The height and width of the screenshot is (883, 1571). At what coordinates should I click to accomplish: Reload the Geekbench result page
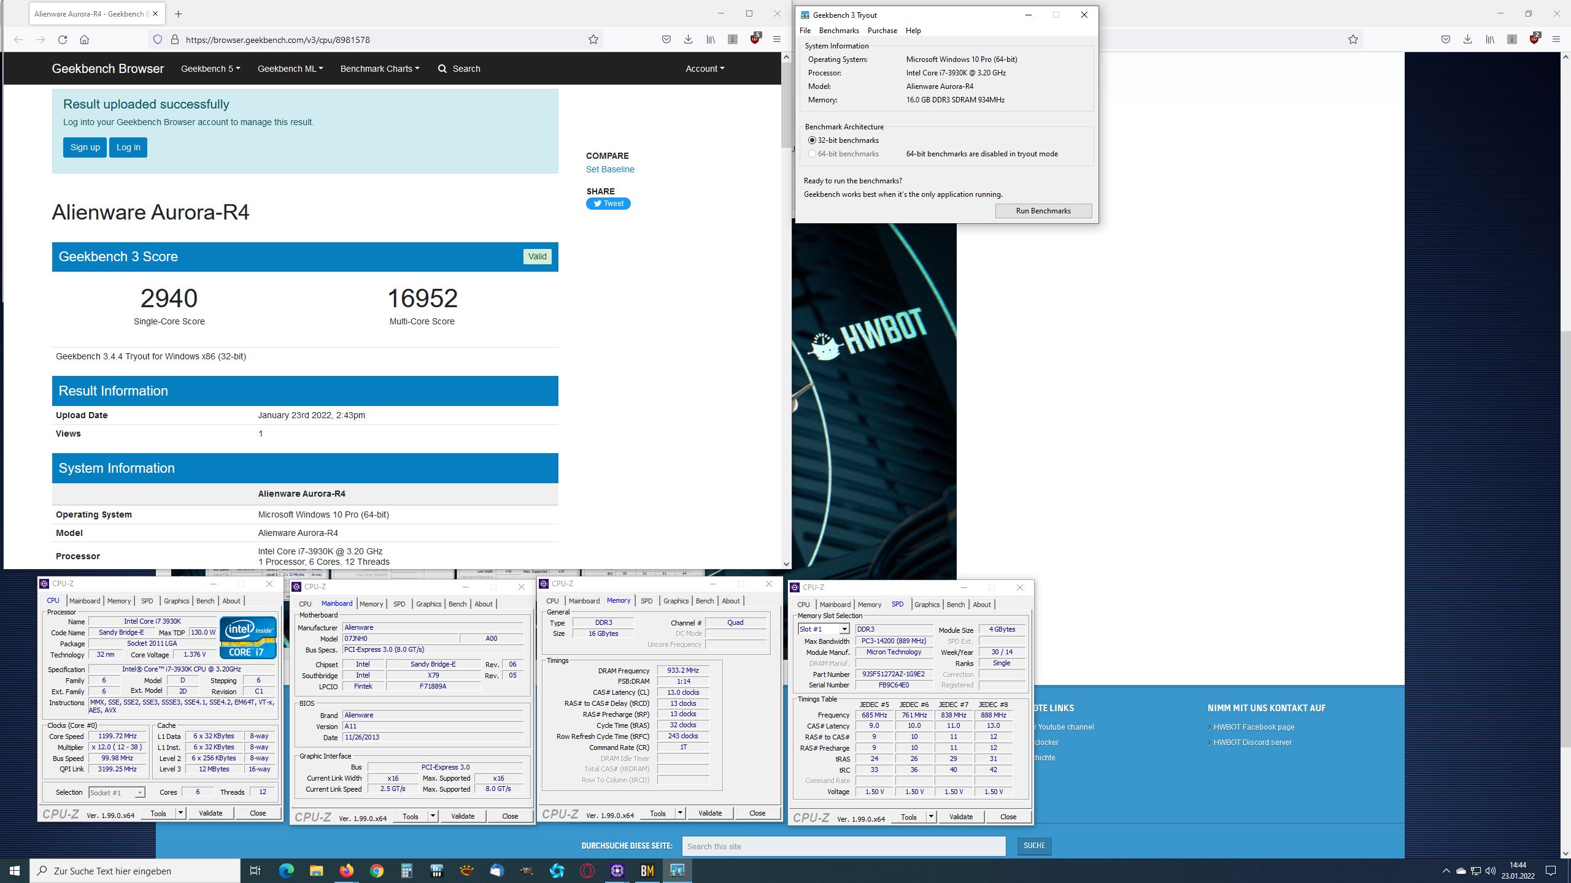pyautogui.click(x=62, y=40)
